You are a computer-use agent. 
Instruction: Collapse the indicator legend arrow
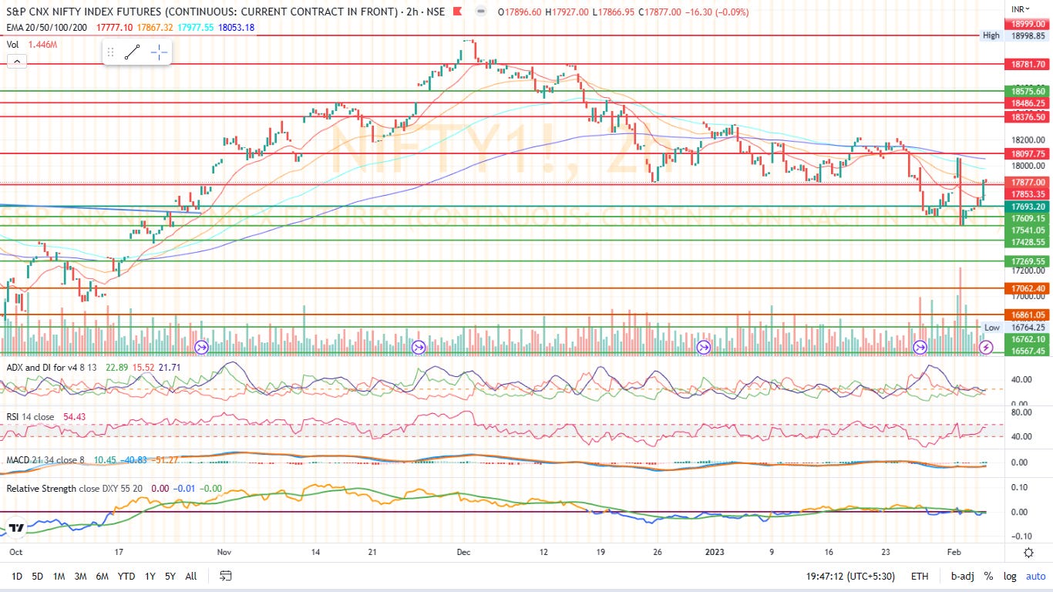[x=16, y=62]
